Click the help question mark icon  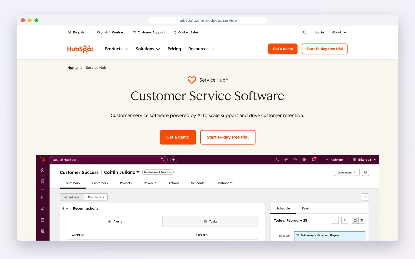click(x=295, y=160)
